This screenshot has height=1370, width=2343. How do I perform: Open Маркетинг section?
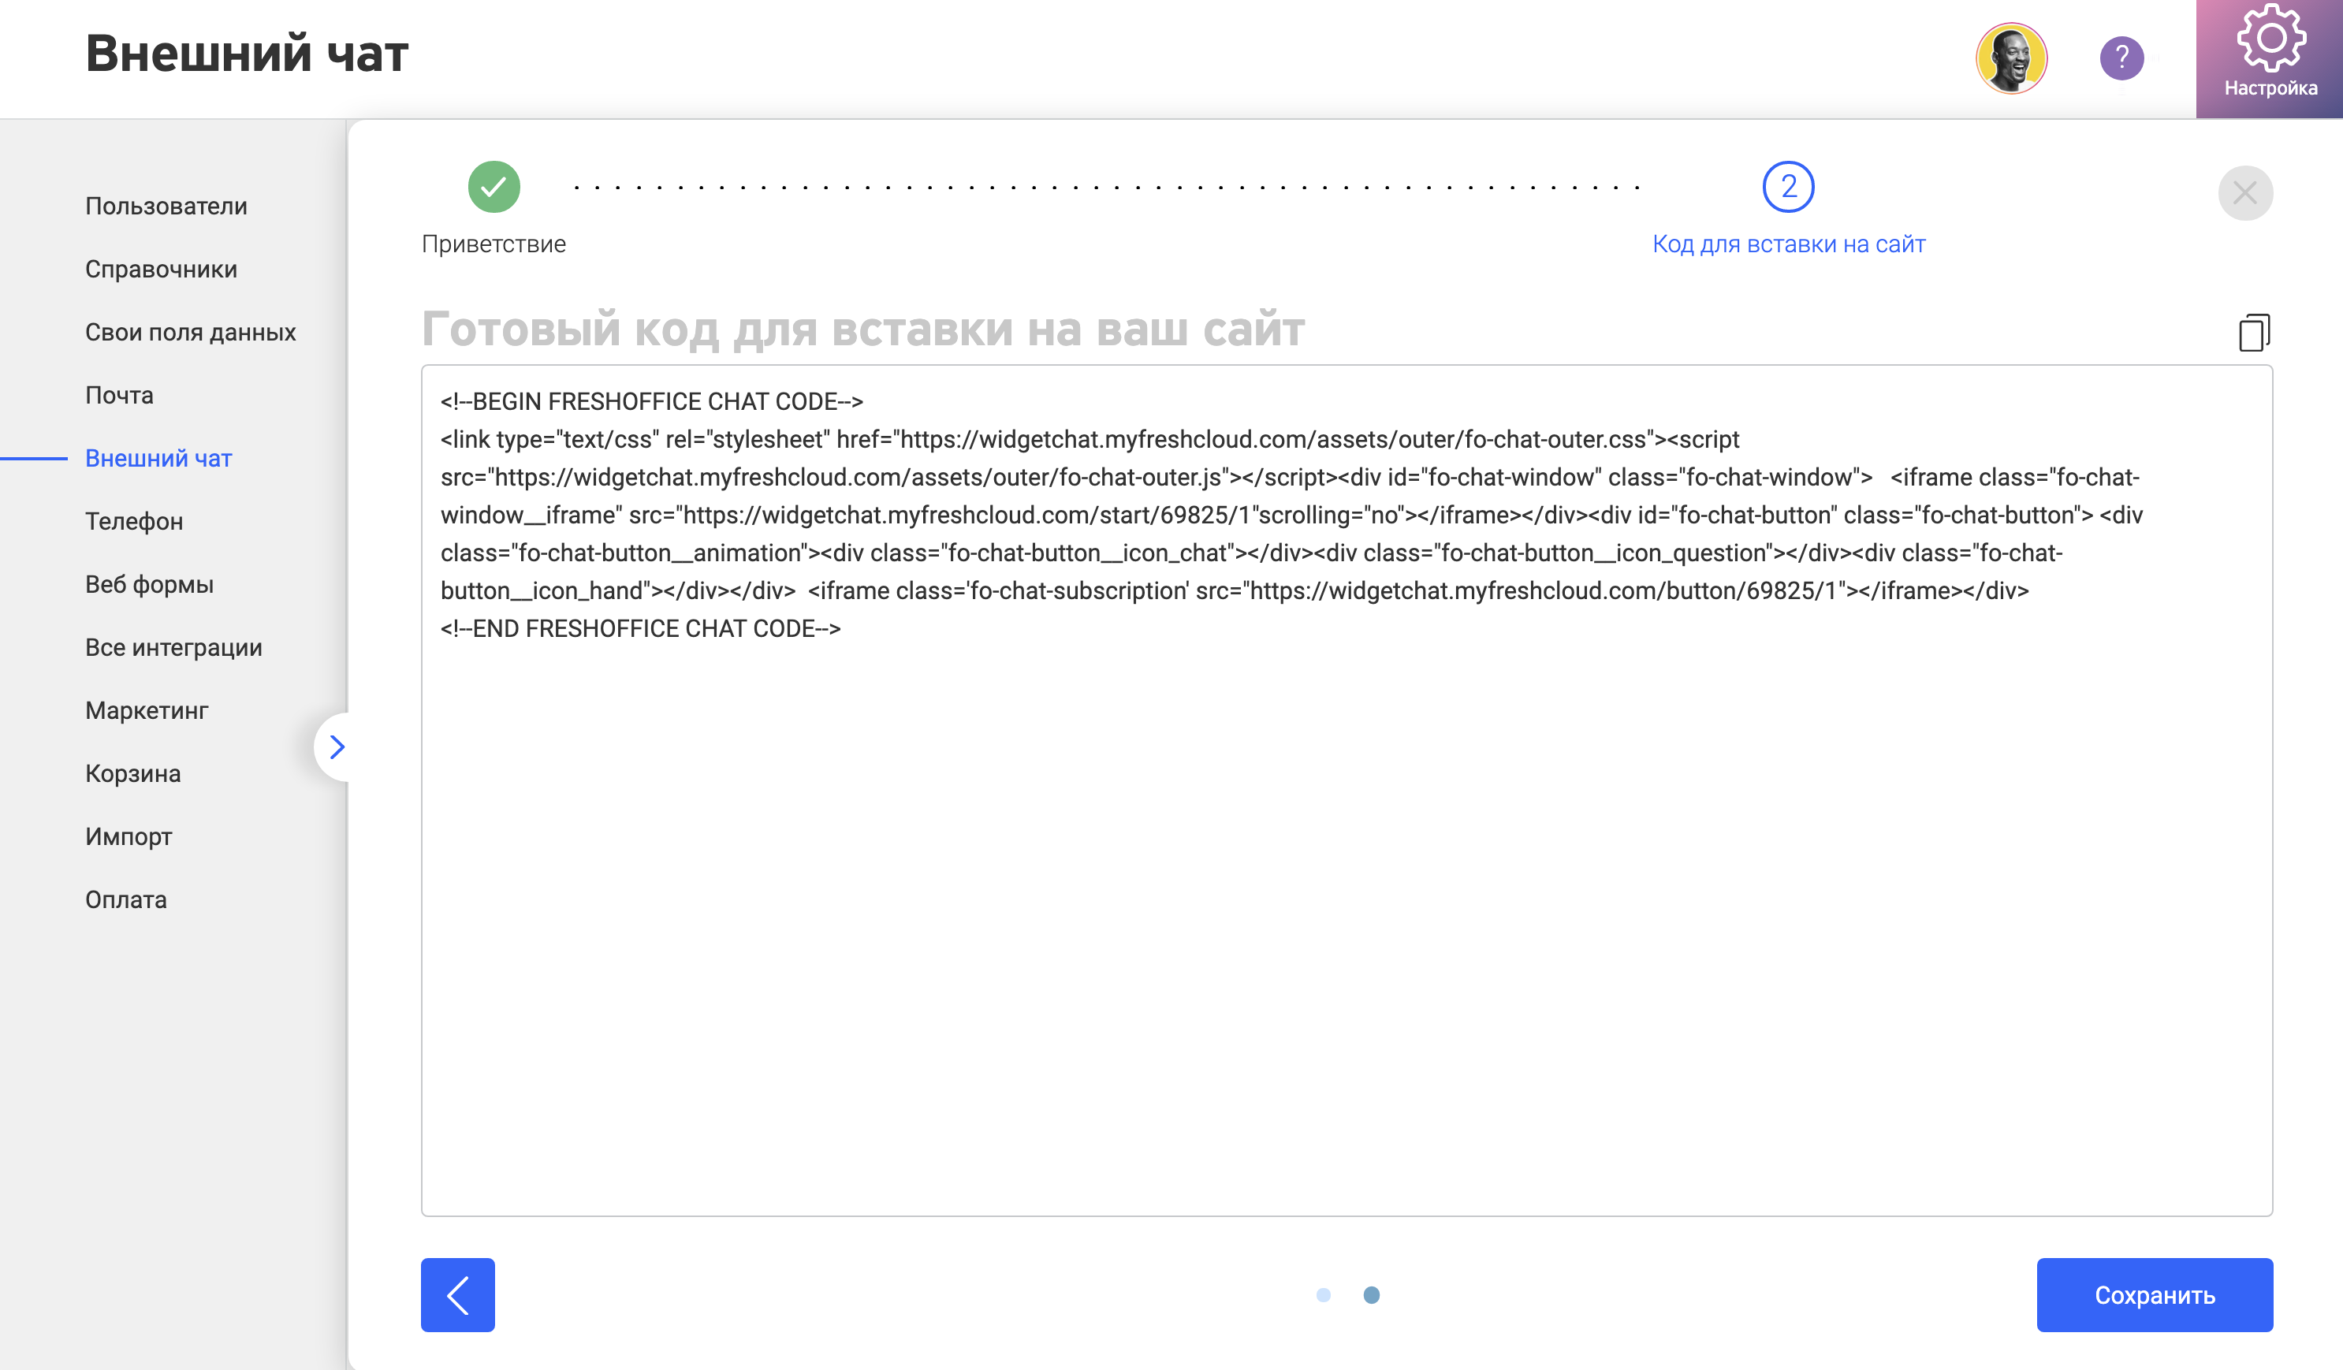click(x=147, y=711)
